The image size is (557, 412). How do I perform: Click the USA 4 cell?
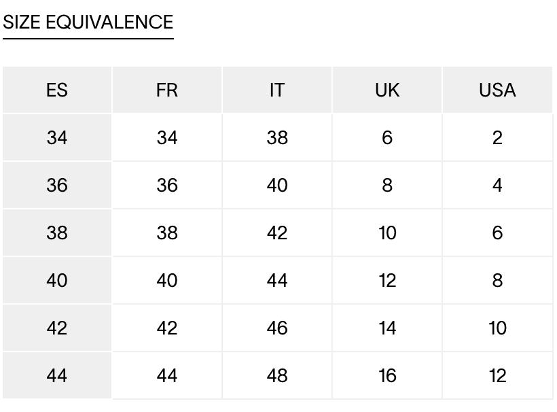click(497, 185)
